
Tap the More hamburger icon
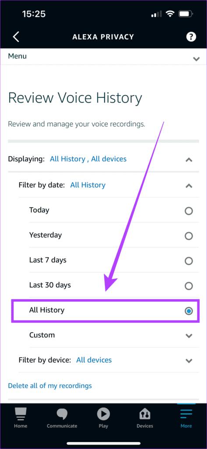[x=186, y=414]
